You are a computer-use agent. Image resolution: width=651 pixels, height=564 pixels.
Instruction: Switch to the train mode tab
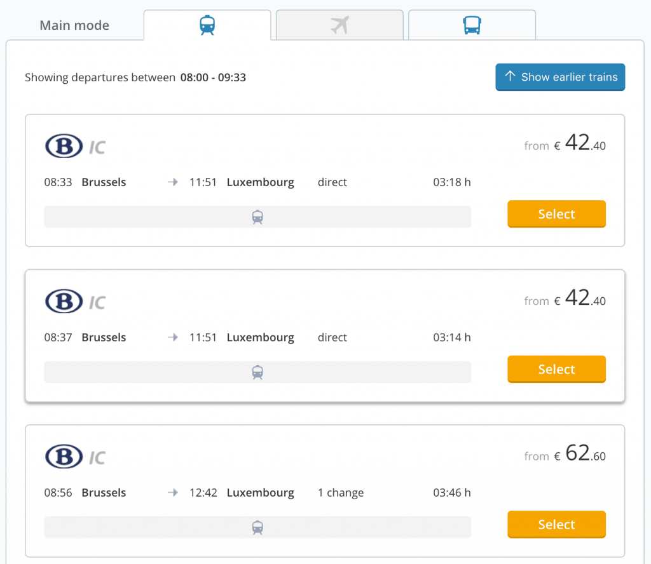(x=207, y=25)
